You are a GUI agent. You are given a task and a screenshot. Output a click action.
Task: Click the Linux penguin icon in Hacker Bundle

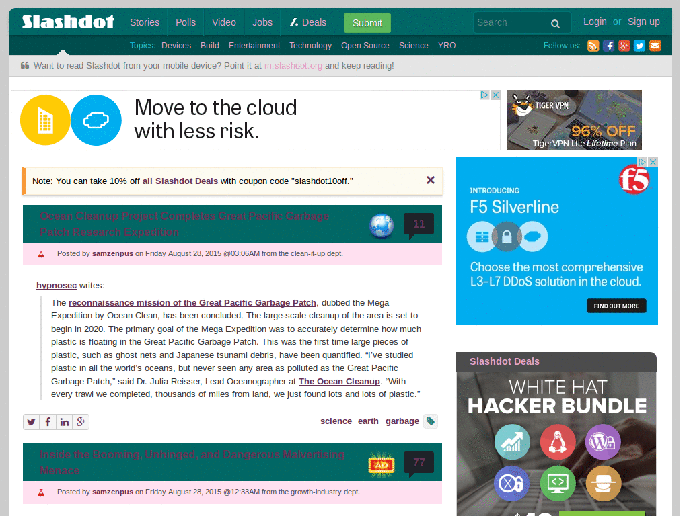pyautogui.click(x=558, y=442)
